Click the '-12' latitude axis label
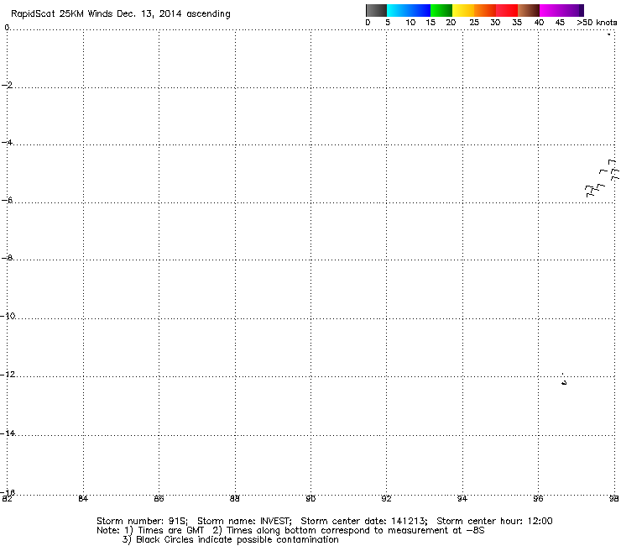The width and height of the screenshot is (621, 546). pos(8,374)
